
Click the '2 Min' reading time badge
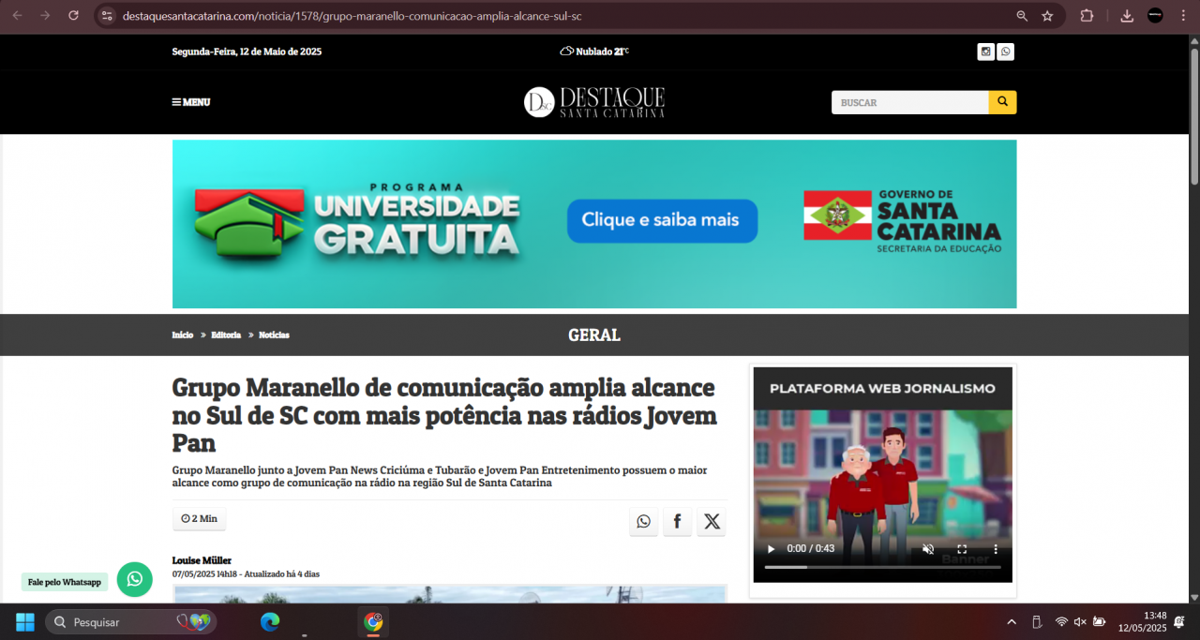200,518
